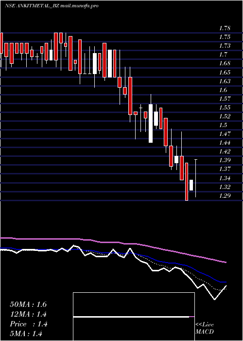
Task: Click the 1.5 price axis label
Action: coord(223,125)
